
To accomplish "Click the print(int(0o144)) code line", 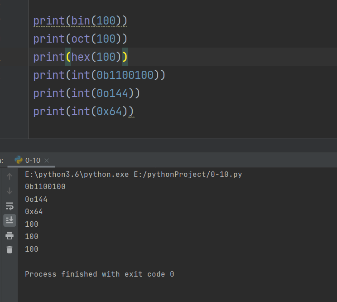I will pos(87,93).
